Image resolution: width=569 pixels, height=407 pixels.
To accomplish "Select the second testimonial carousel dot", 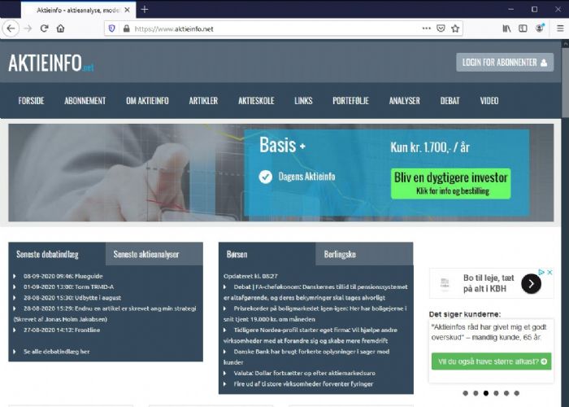I will pos(476,393).
